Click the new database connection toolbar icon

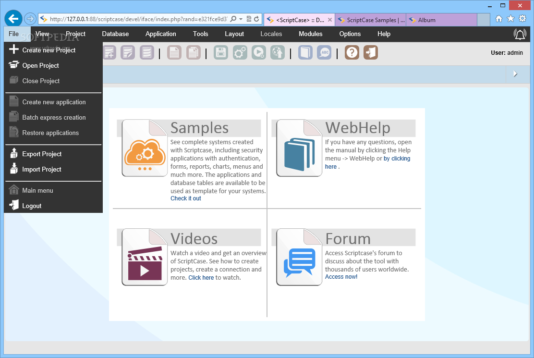(x=109, y=52)
